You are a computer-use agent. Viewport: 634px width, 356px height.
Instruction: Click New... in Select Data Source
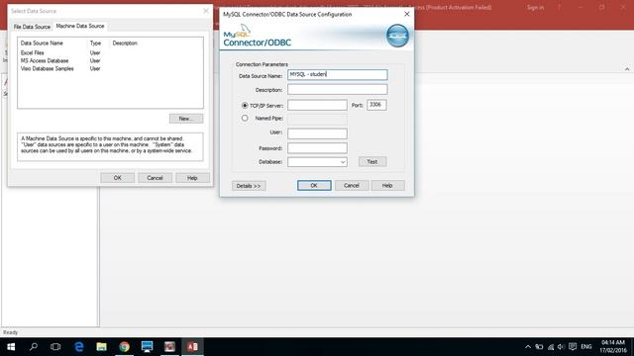point(186,119)
